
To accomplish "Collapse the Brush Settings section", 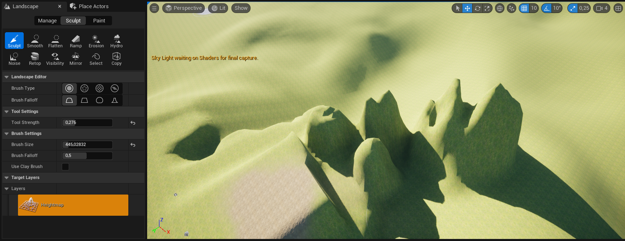I will (7, 134).
